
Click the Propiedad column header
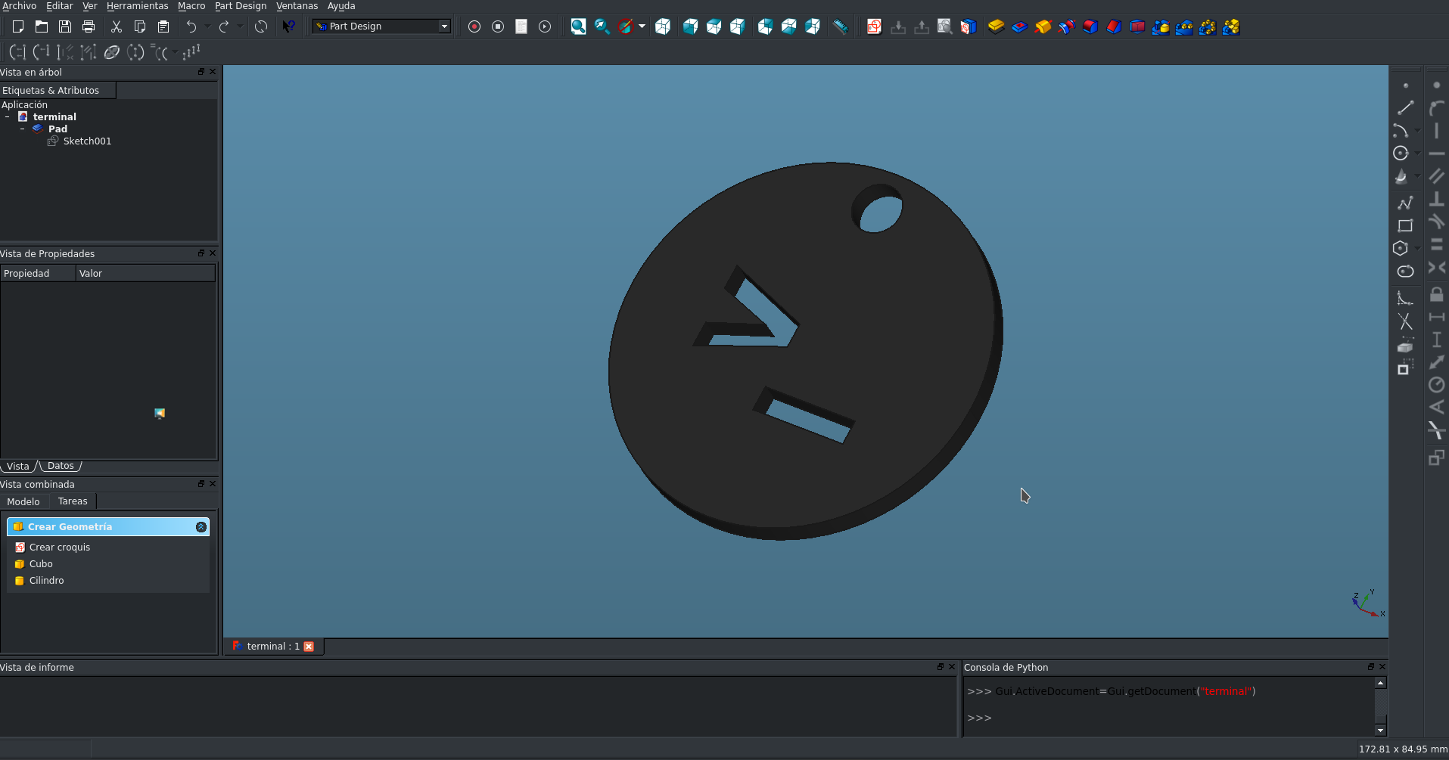point(38,274)
